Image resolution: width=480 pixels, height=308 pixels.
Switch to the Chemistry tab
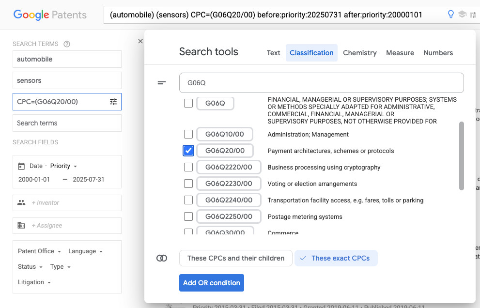(359, 53)
